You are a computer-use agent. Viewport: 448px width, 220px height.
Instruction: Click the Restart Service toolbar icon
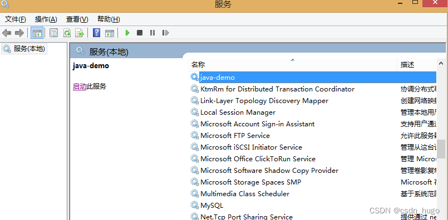[165, 33]
